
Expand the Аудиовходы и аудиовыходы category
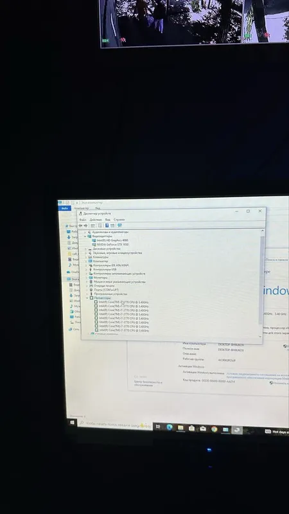point(85,232)
